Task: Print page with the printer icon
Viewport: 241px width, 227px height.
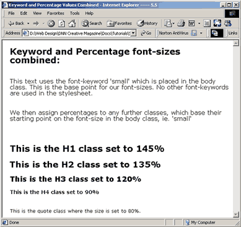Action: point(181,24)
